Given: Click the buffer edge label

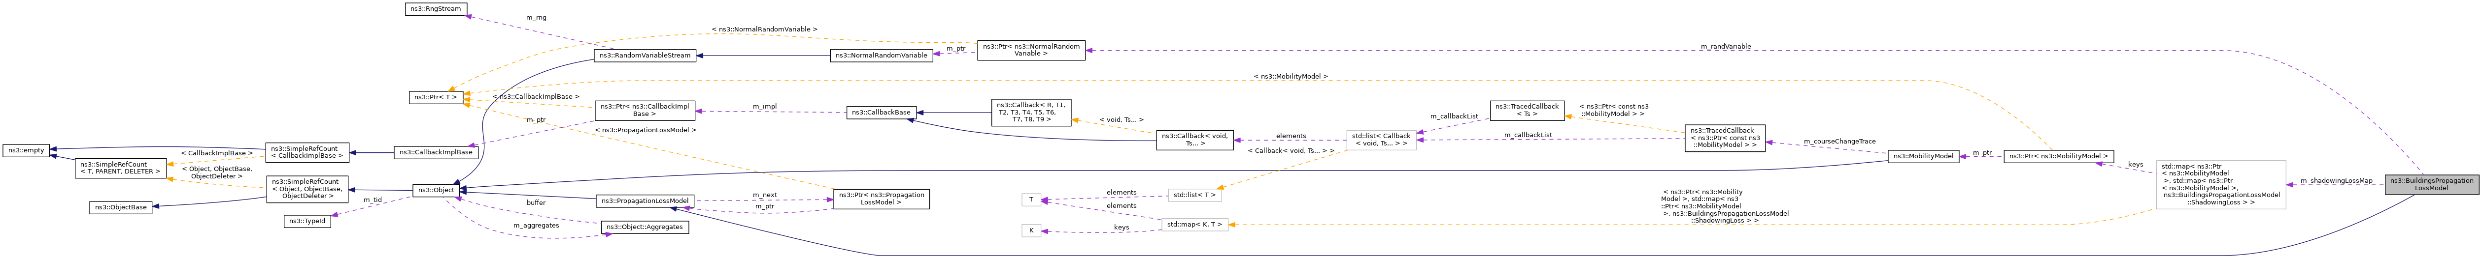Looking at the screenshot, I should point(536,202).
